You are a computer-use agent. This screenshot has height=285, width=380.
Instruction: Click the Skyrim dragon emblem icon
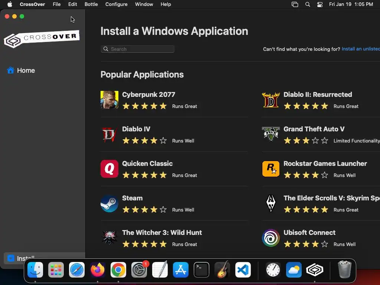point(271,204)
